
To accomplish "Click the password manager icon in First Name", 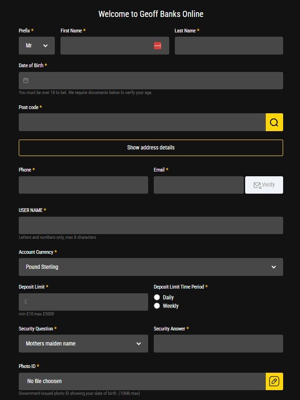I will 157,46.
